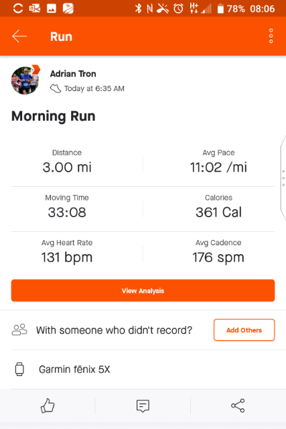Tap the share icon
Screen dimensions: 286x429
238,406
